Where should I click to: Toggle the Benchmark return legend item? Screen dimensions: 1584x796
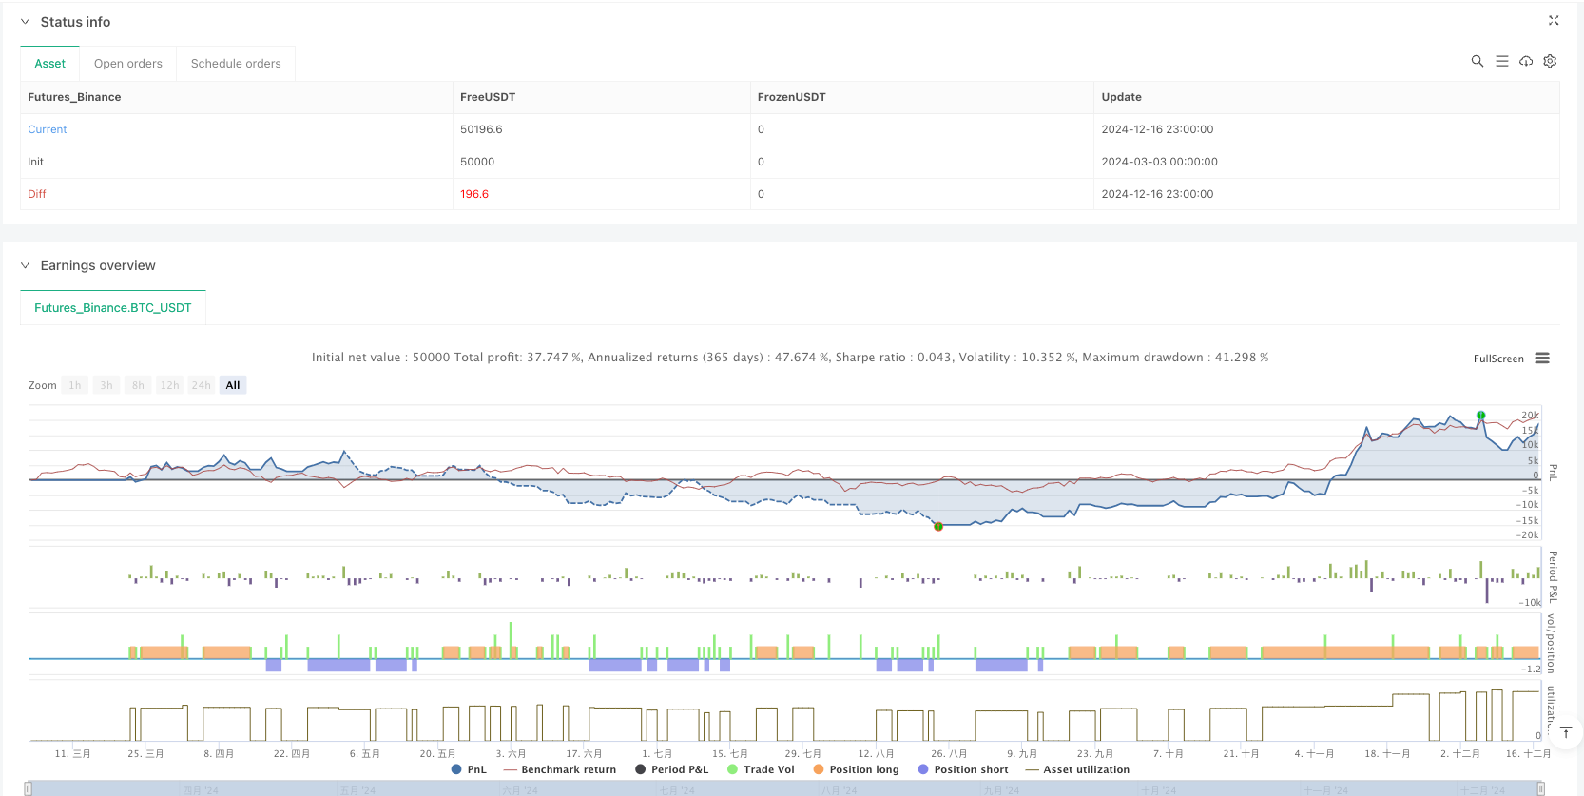click(560, 769)
